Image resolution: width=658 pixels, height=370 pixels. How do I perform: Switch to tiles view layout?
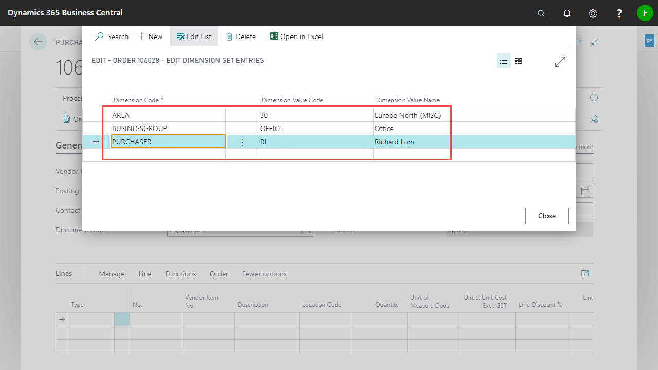[518, 61]
